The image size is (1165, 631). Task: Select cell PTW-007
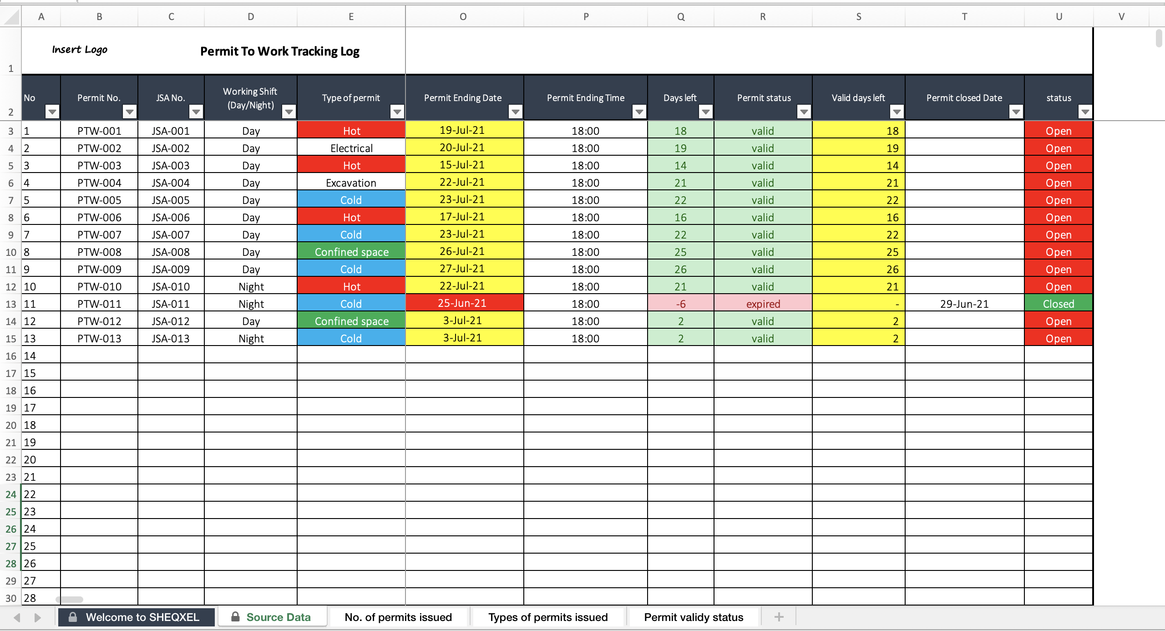click(99, 235)
